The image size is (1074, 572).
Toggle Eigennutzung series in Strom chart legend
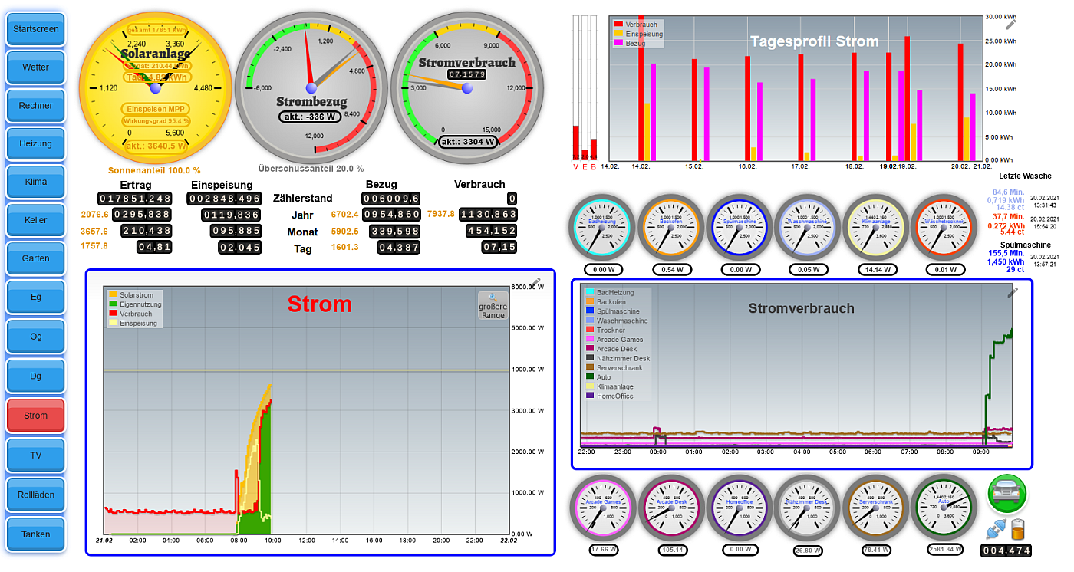click(135, 304)
